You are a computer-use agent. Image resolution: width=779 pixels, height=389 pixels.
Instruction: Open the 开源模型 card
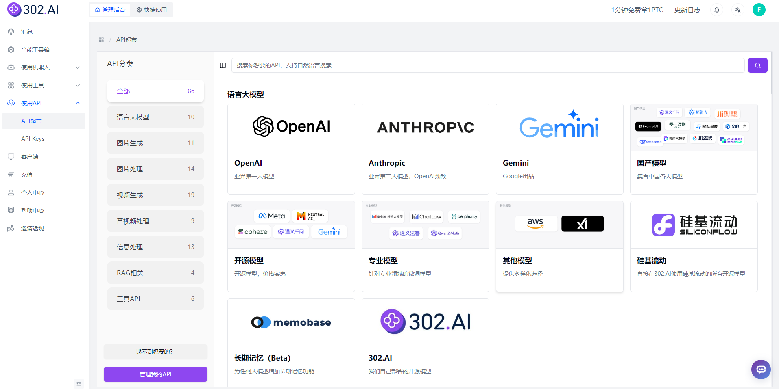pyautogui.click(x=291, y=246)
